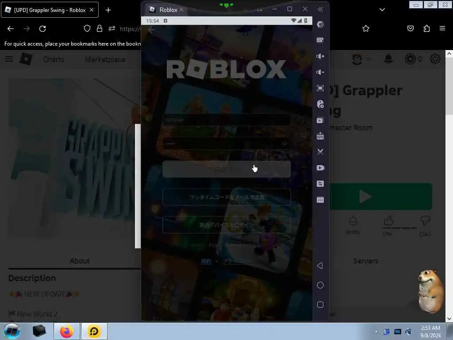
Task: Open operation recorder mouse icon
Action: (x=320, y=104)
